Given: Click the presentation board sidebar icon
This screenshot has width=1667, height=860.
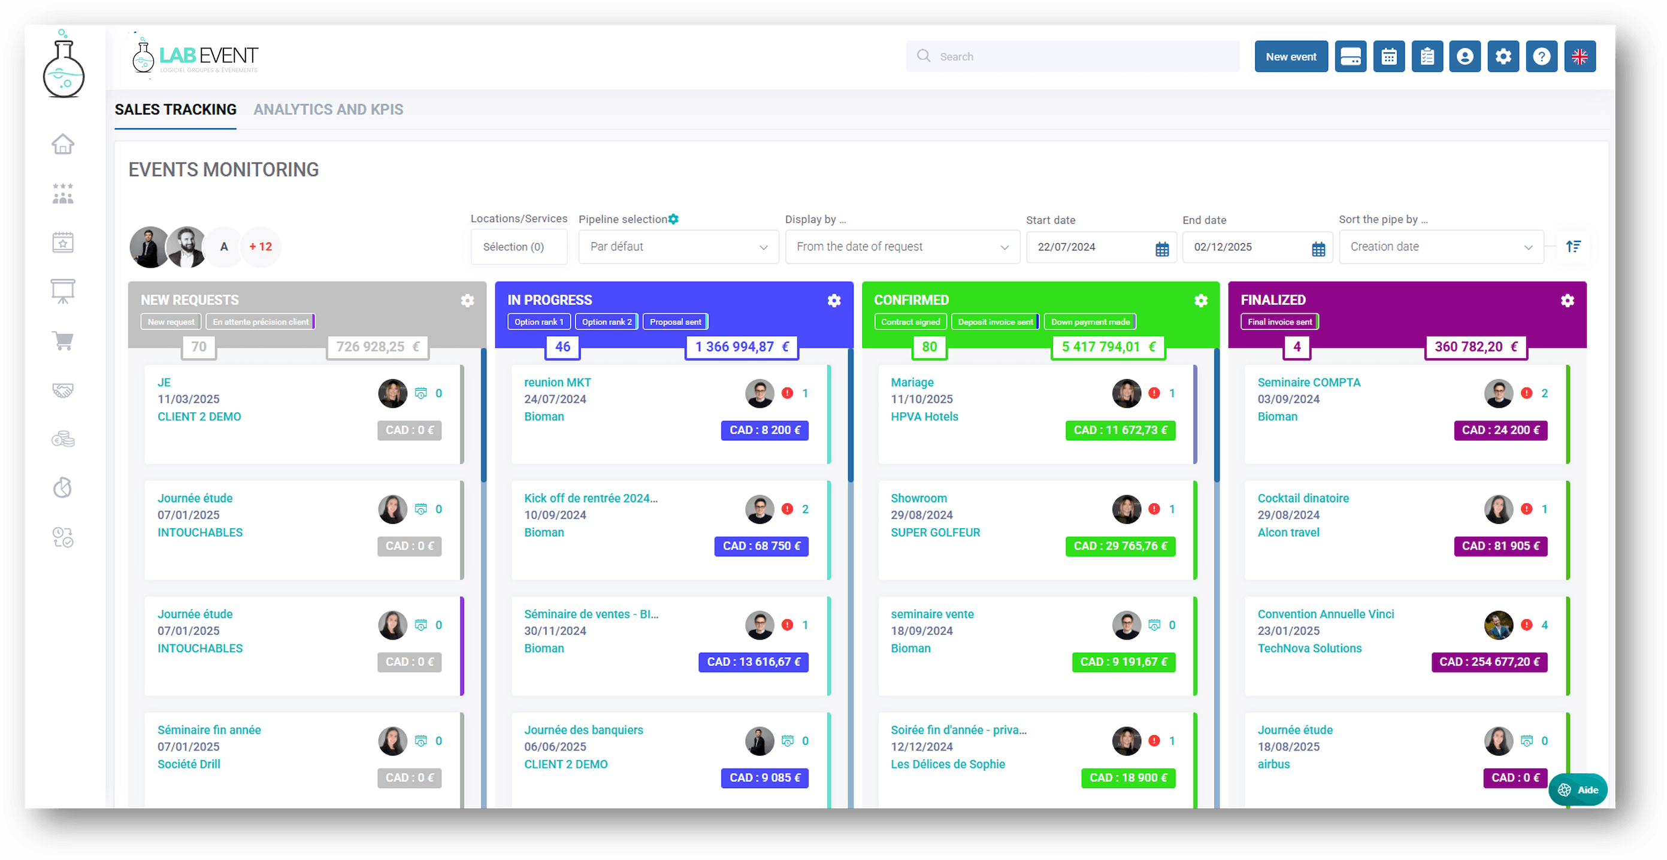Looking at the screenshot, I should [63, 291].
